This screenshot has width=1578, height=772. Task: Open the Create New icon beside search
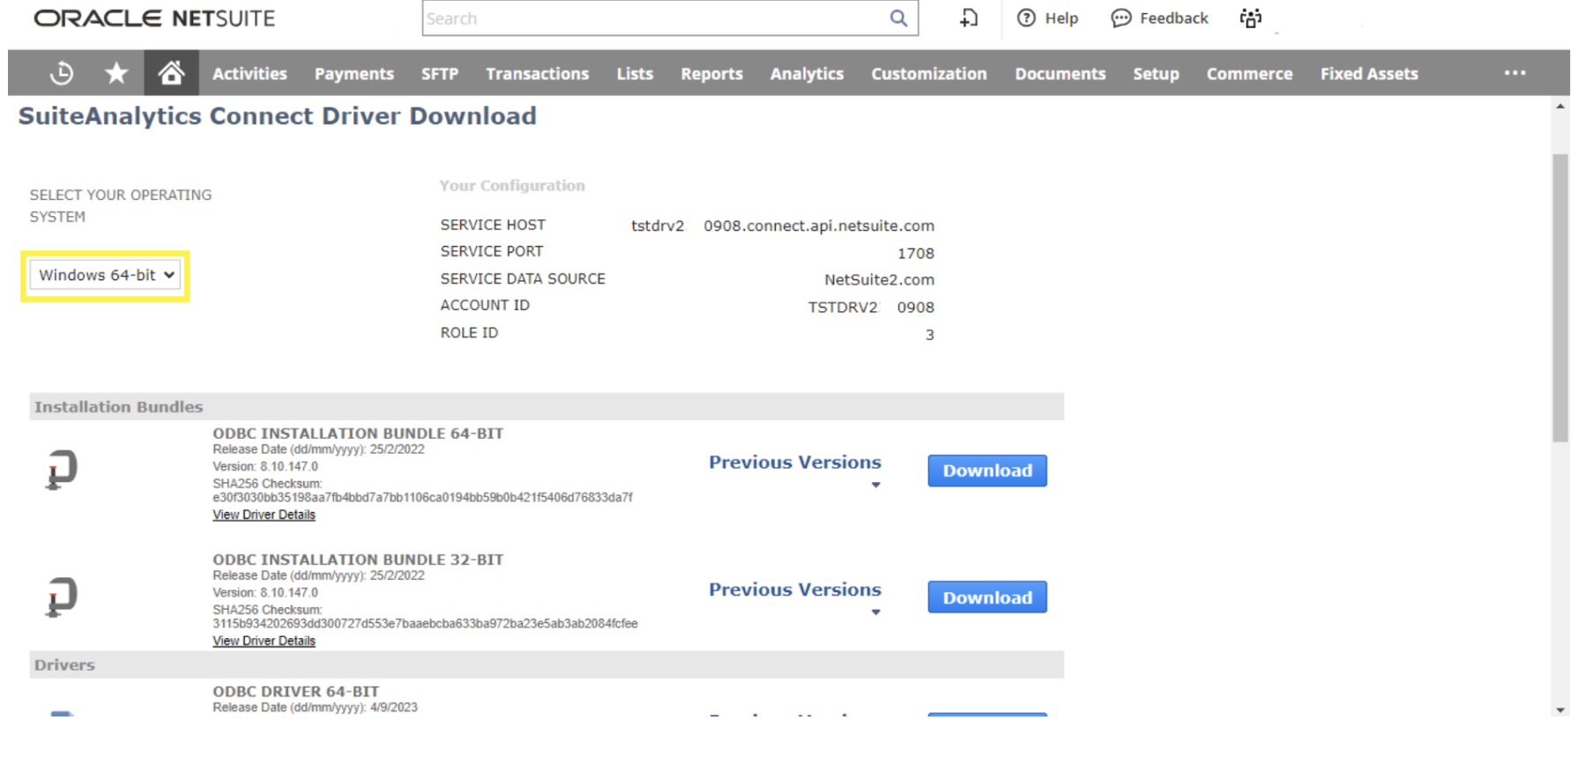(969, 18)
